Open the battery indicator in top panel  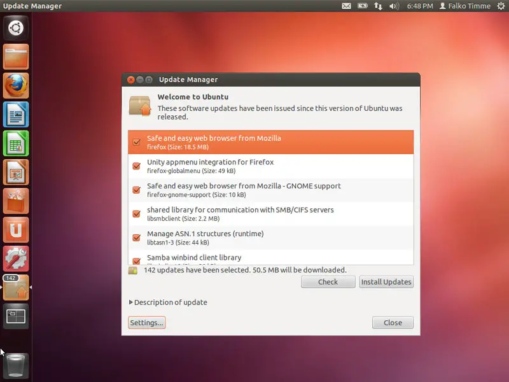[x=362, y=6]
